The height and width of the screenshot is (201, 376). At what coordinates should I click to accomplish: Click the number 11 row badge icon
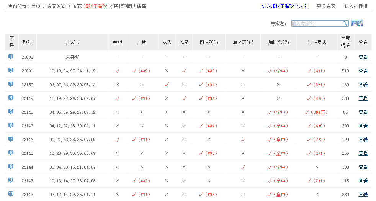[11, 194]
